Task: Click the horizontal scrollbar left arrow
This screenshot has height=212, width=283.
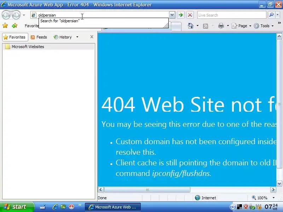Action: (x=101, y=190)
